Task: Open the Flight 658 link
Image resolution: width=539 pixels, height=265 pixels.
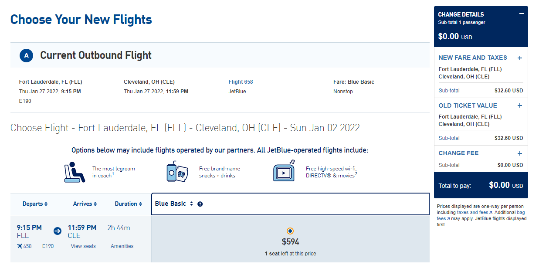Action: click(241, 82)
